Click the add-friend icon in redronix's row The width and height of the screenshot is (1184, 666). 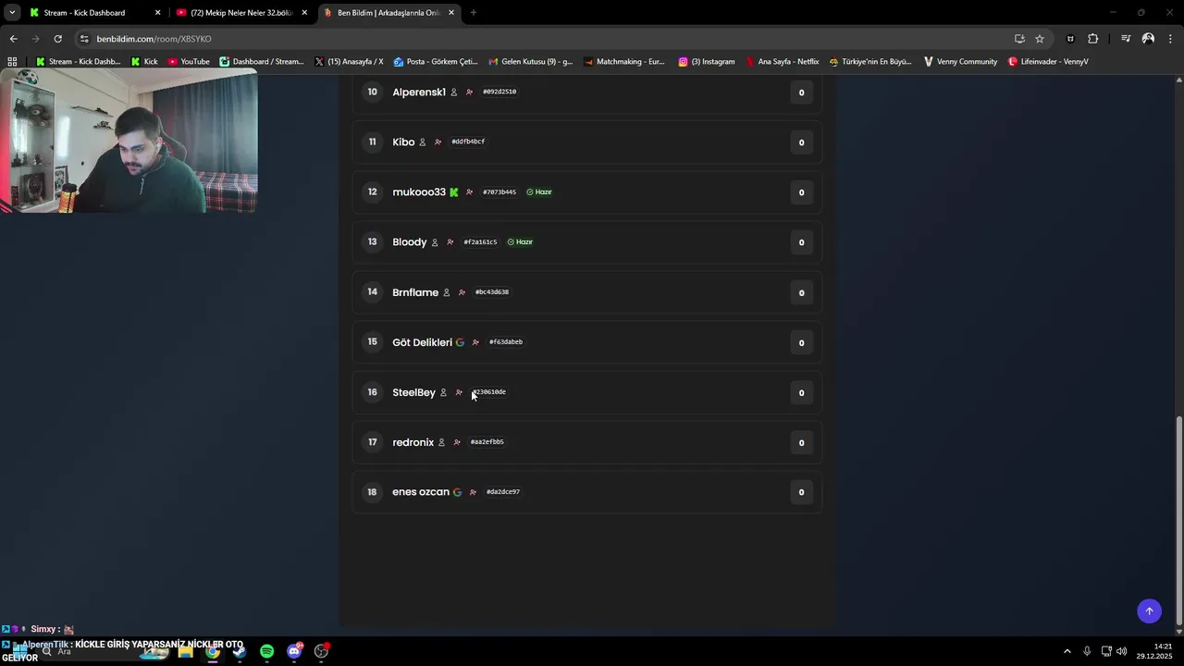coord(456,442)
